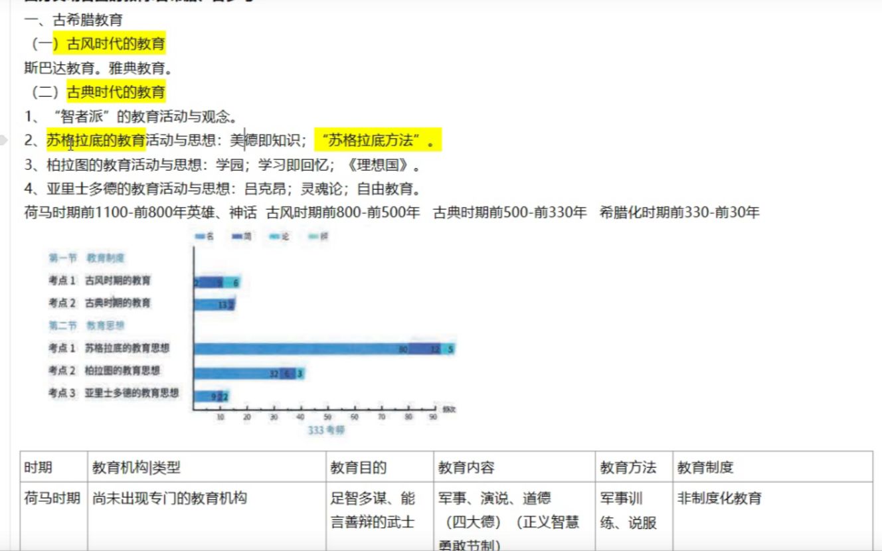Click the text 古典时期前500-前330年
The height and width of the screenshot is (551, 882).
tap(510, 212)
